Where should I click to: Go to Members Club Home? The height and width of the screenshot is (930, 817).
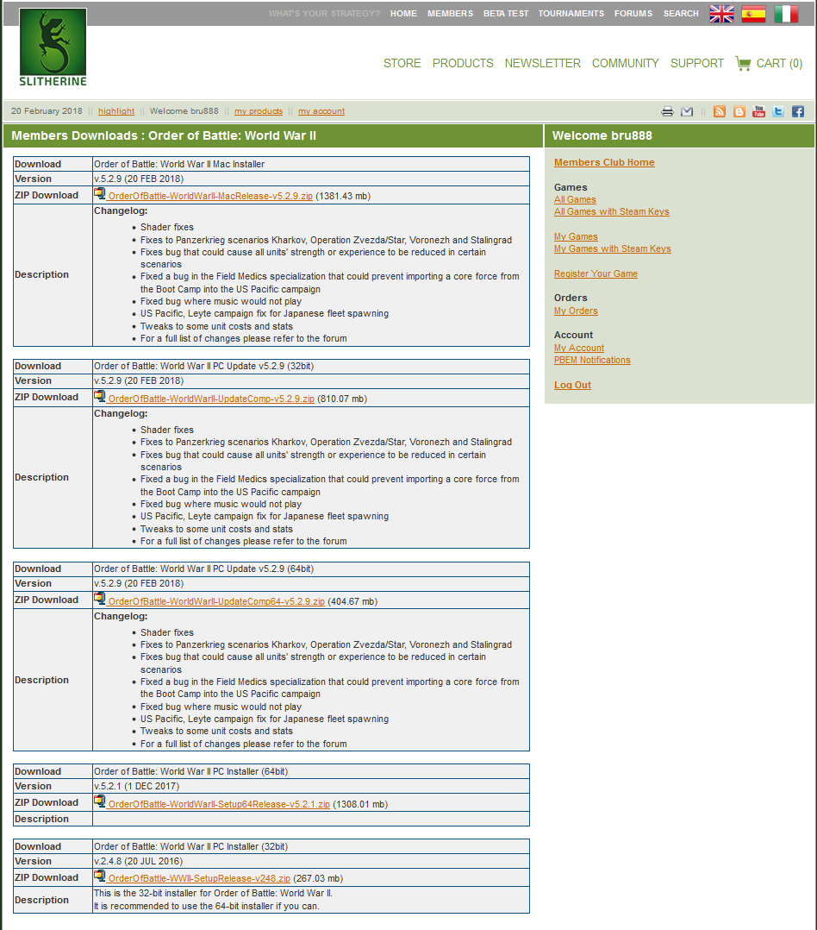tap(604, 162)
